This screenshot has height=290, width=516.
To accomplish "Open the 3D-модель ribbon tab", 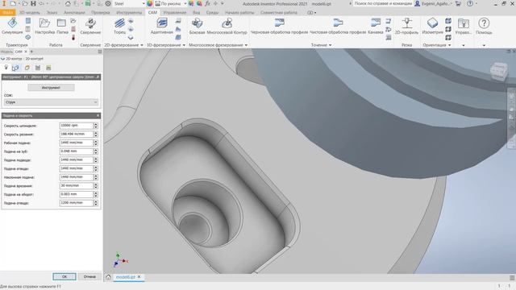I will pyautogui.click(x=30, y=13).
